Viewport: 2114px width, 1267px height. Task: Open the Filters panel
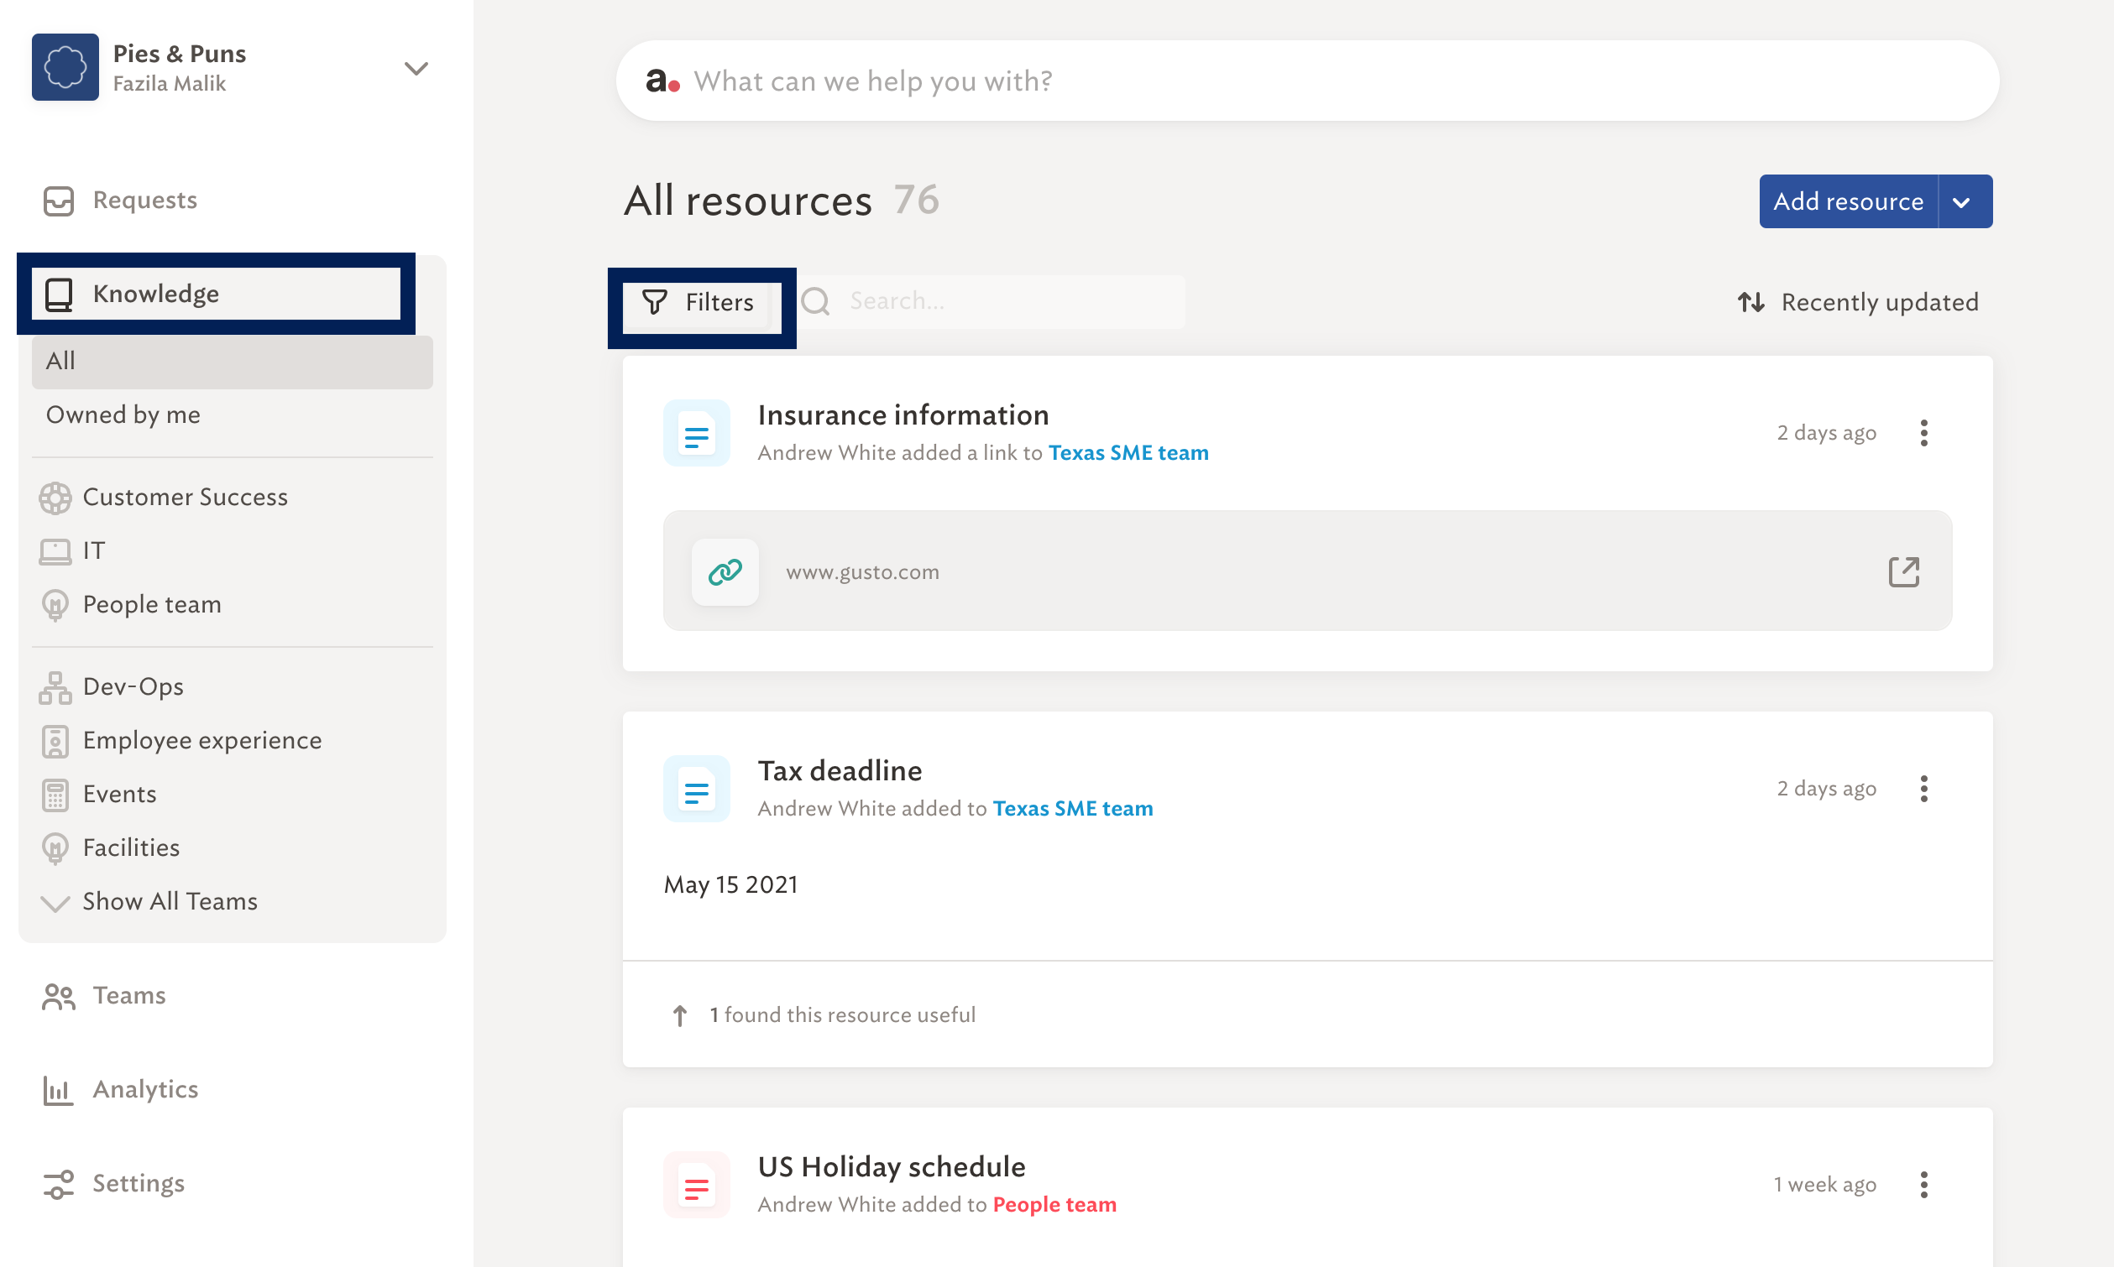point(699,302)
